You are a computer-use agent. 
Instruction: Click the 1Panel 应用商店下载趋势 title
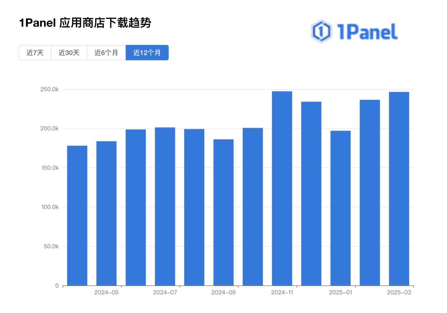click(85, 23)
